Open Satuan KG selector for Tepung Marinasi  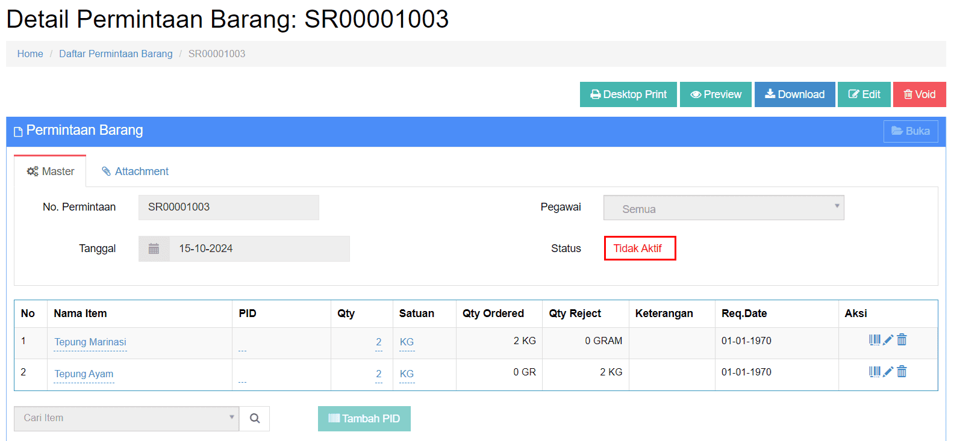(x=407, y=342)
